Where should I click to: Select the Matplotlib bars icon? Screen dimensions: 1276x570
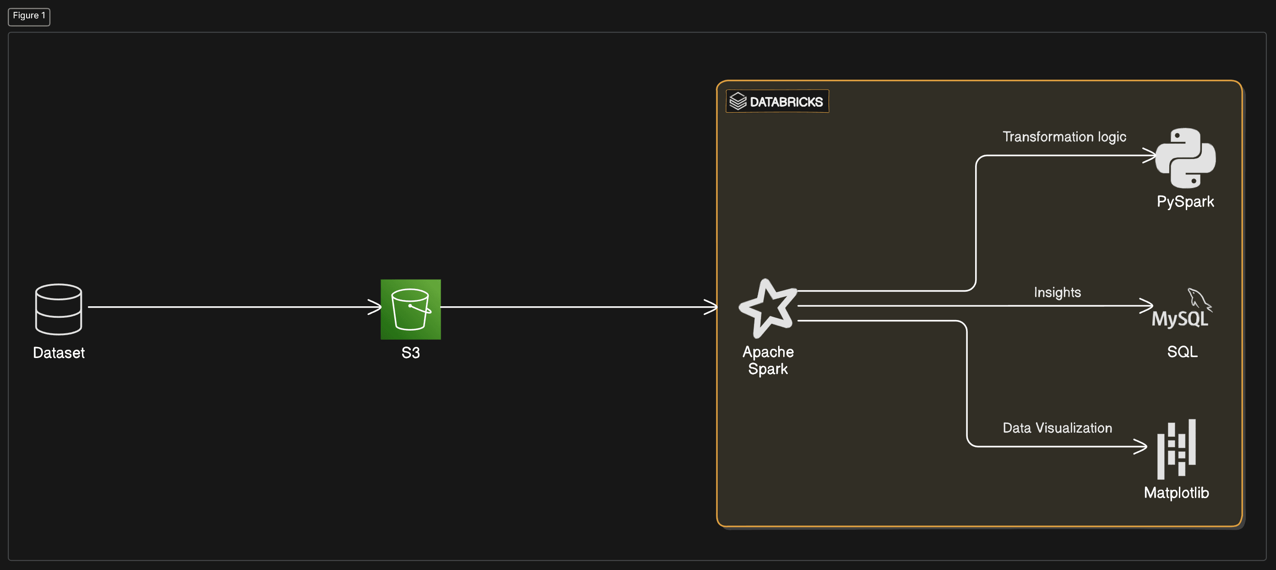(x=1177, y=449)
